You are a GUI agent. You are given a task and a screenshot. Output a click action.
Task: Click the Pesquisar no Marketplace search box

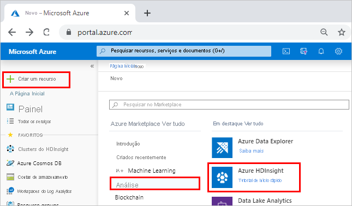click(229, 105)
